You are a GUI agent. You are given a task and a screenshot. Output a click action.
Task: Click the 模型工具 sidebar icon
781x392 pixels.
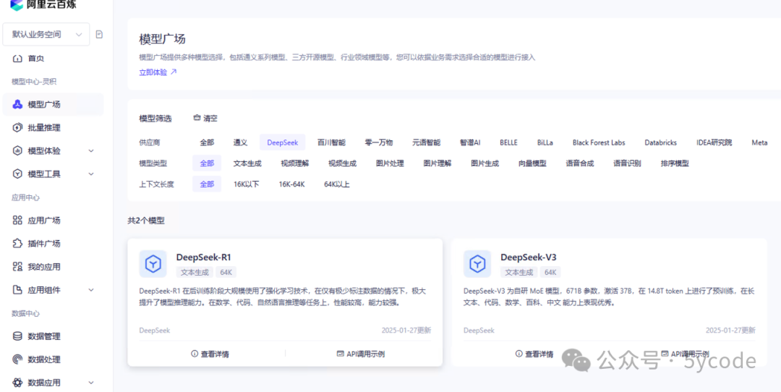pyautogui.click(x=17, y=174)
